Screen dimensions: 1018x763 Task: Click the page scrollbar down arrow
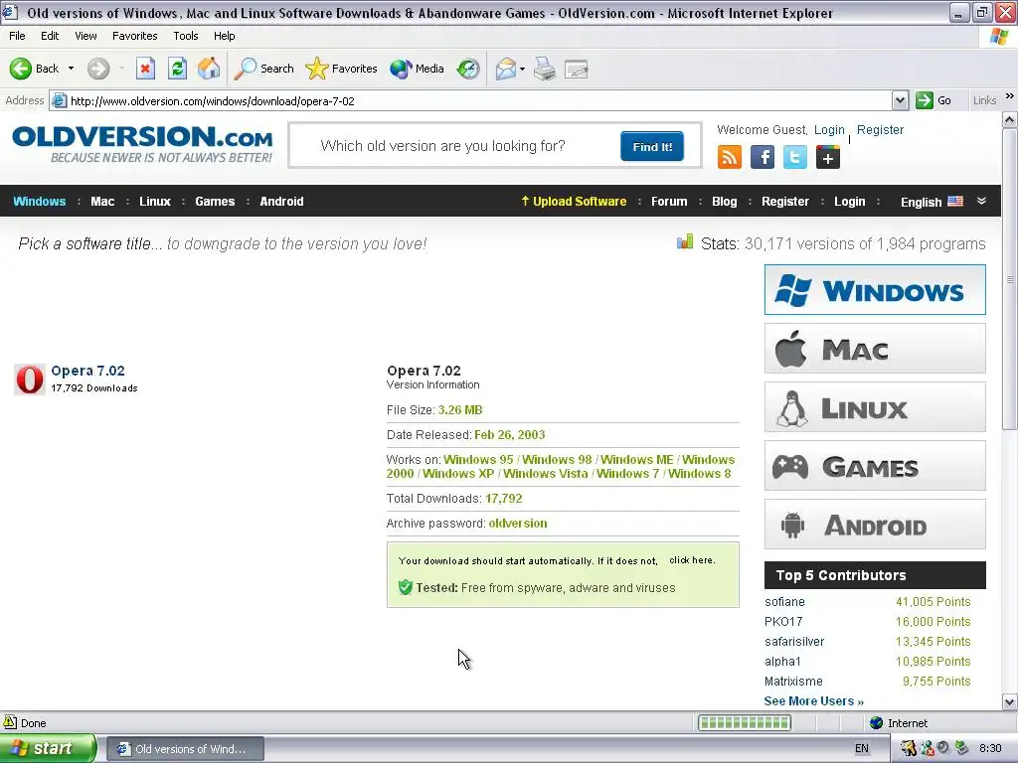pos(1010,701)
